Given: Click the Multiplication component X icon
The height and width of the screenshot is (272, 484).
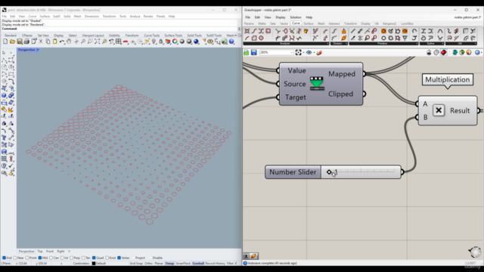Looking at the screenshot, I should click(x=439, y=110).
